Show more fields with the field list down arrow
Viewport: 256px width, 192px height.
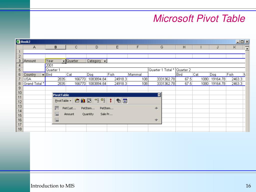(156, 120)
